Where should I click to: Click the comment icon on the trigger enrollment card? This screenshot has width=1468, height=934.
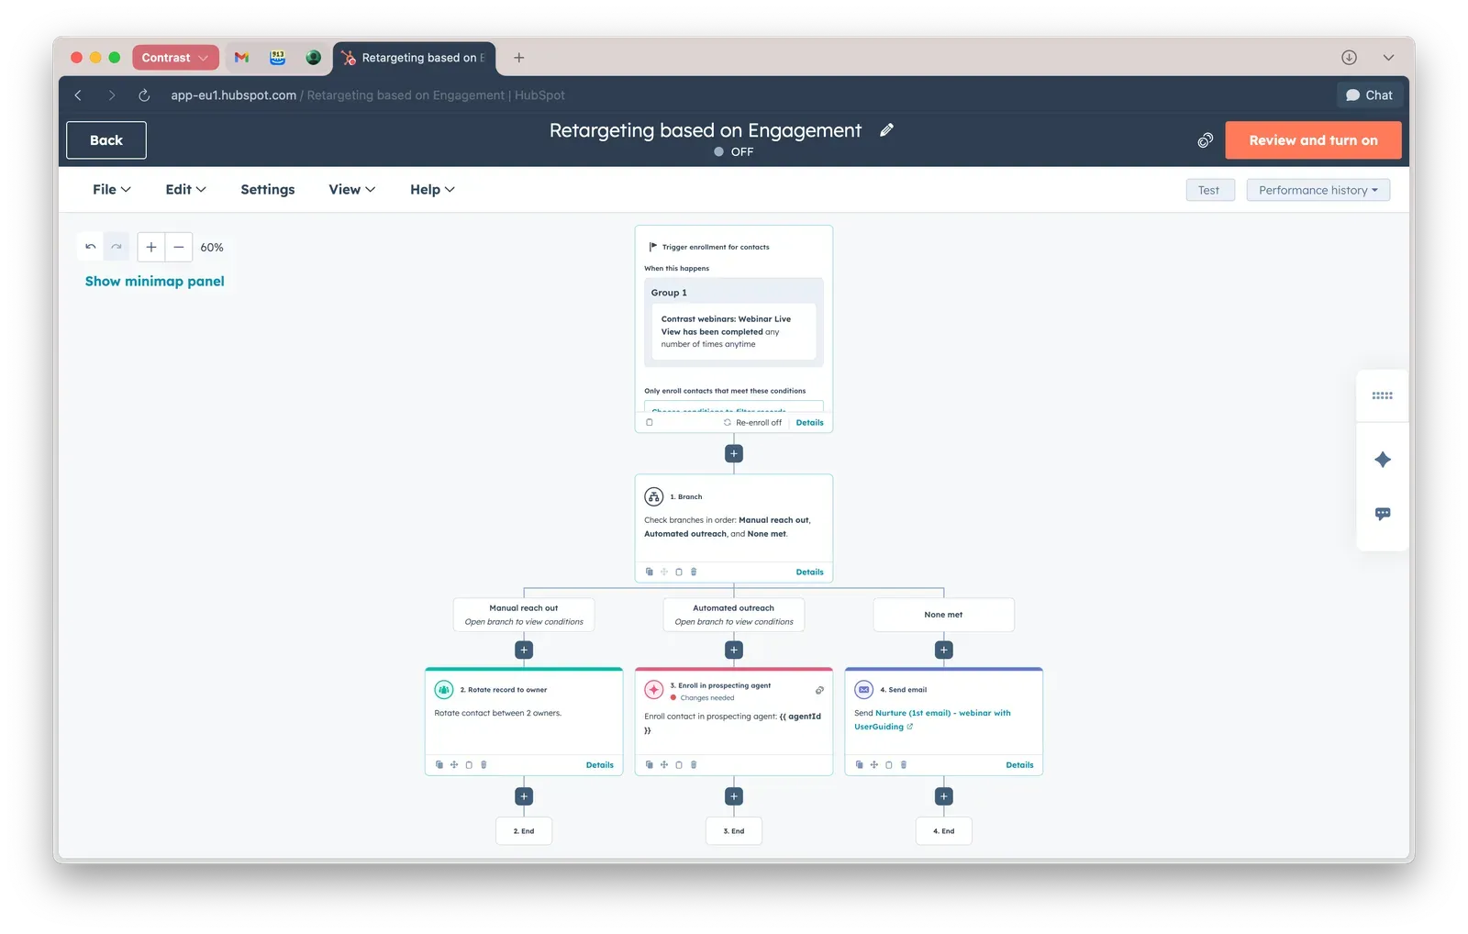649,422
